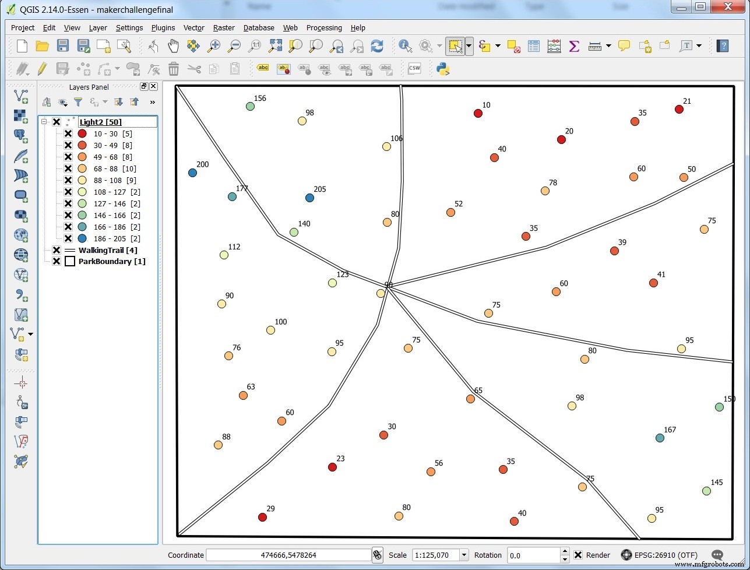
Task: Open the Scale dropdown list
Action: click(463, 555)
